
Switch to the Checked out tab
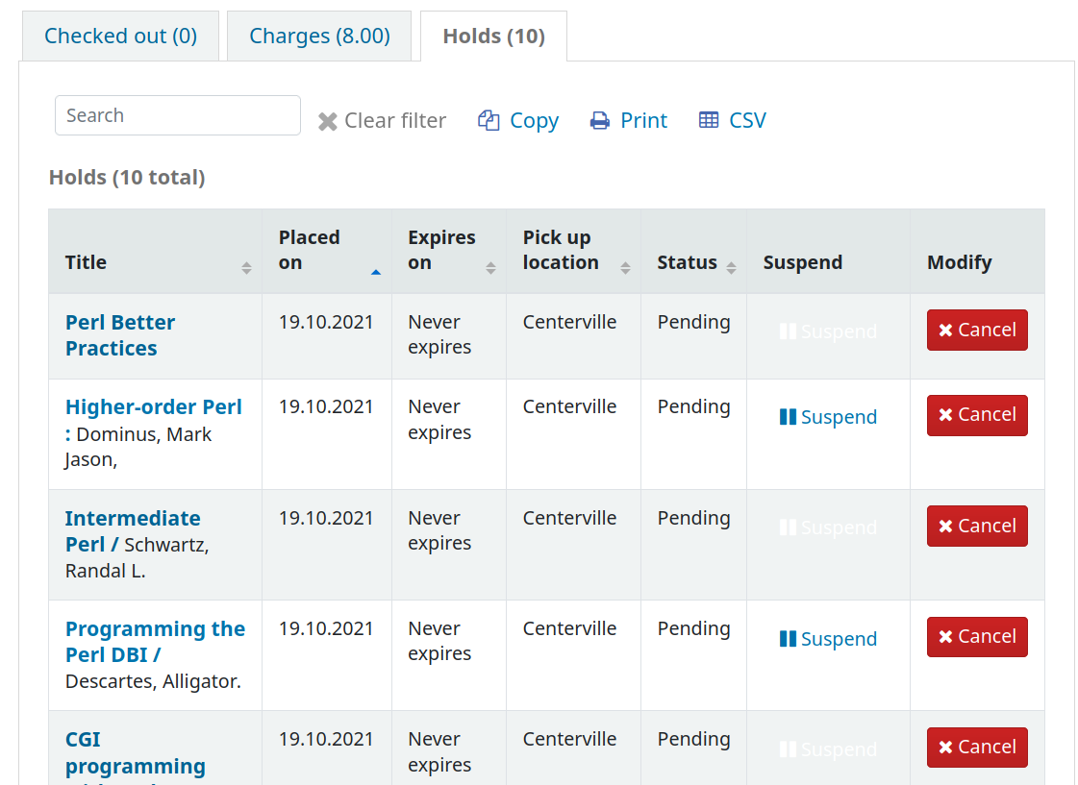pyautogui.click(x=120, y=37)
